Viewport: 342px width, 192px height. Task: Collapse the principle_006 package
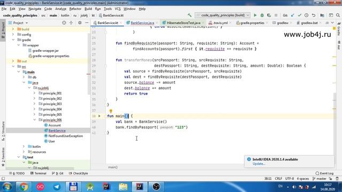coord(34,119)
